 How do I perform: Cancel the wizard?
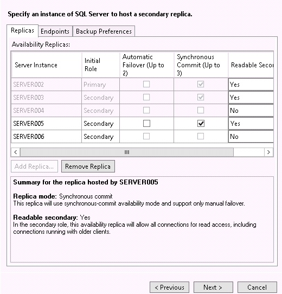click(x=257, y=287)
